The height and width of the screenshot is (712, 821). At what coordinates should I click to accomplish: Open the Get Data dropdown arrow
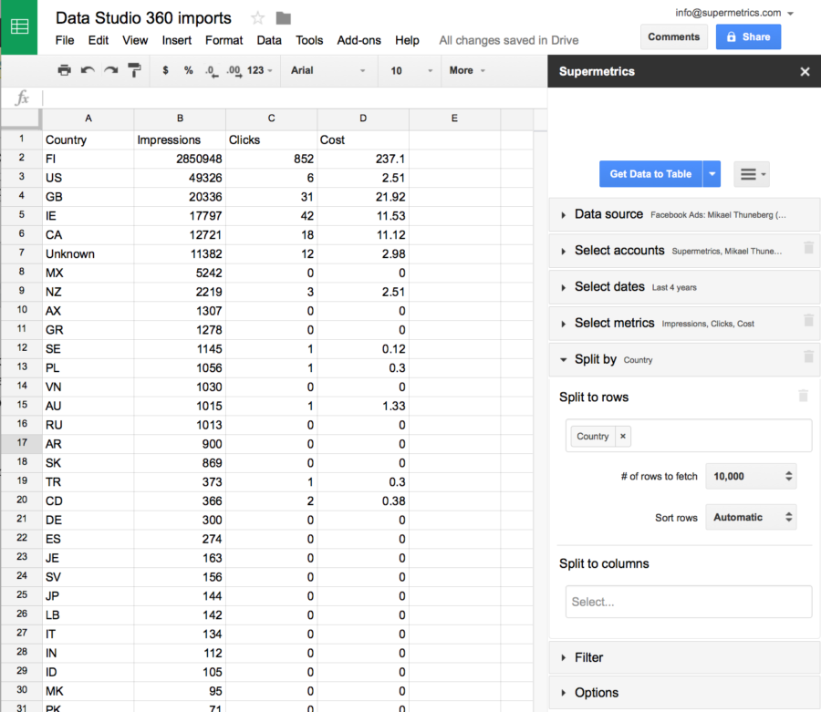[x=712, y=174]
